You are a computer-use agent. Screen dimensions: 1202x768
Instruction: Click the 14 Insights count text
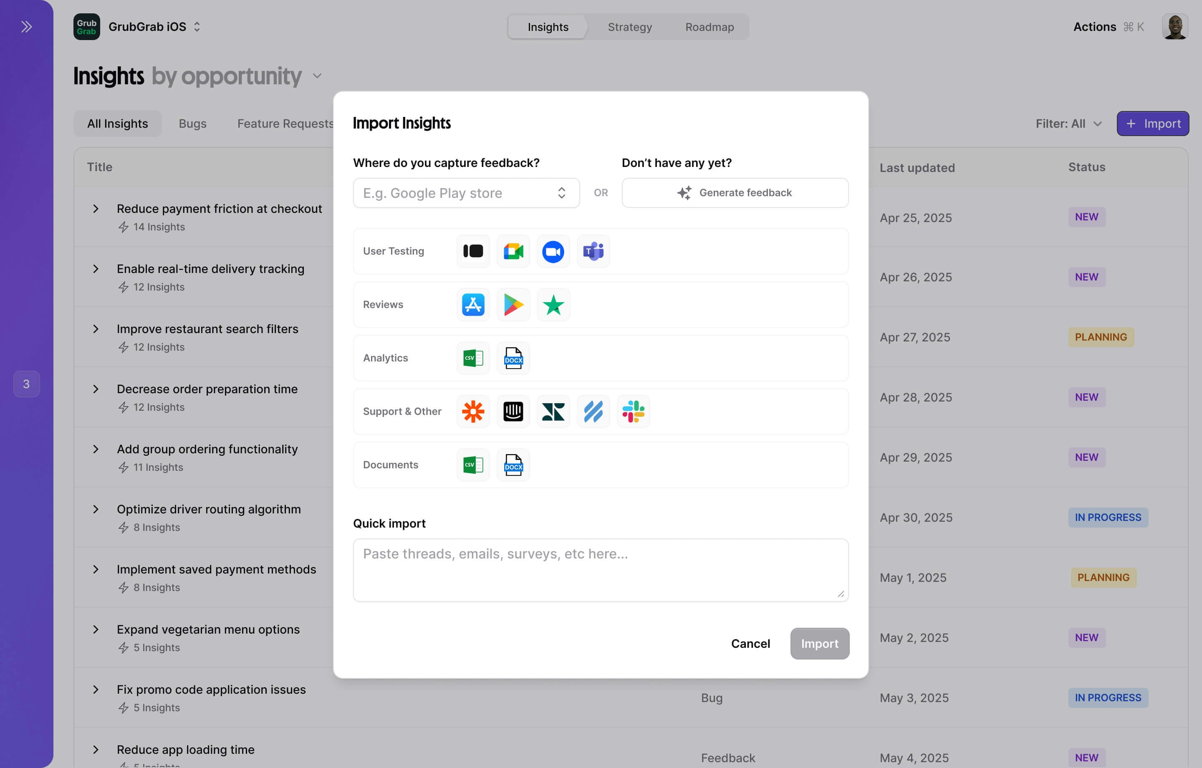click(159, 227)
